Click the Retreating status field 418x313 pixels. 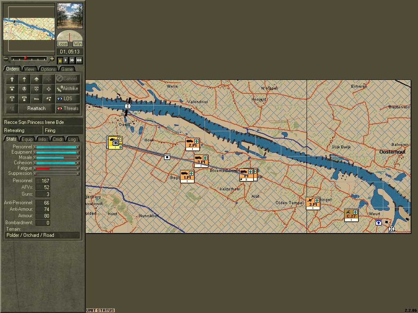click(22, 130)
